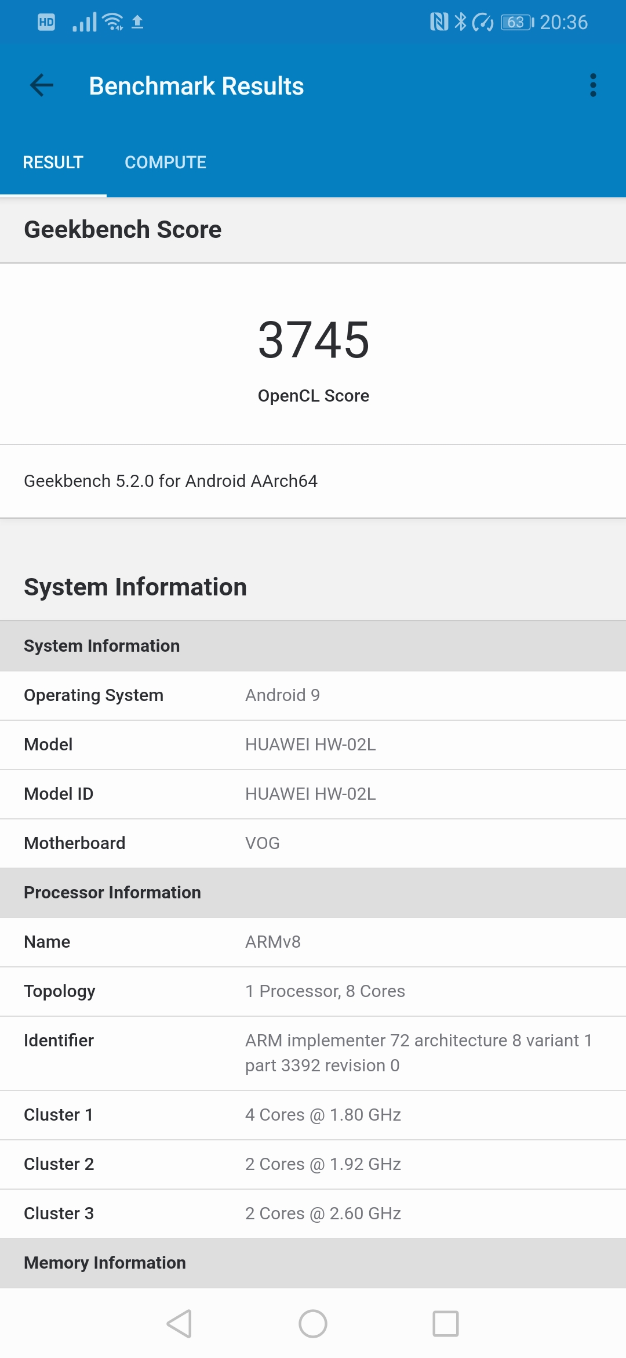Select the Topology row
This screenshot has width=626, height=1358.
(x=313, y=991)
